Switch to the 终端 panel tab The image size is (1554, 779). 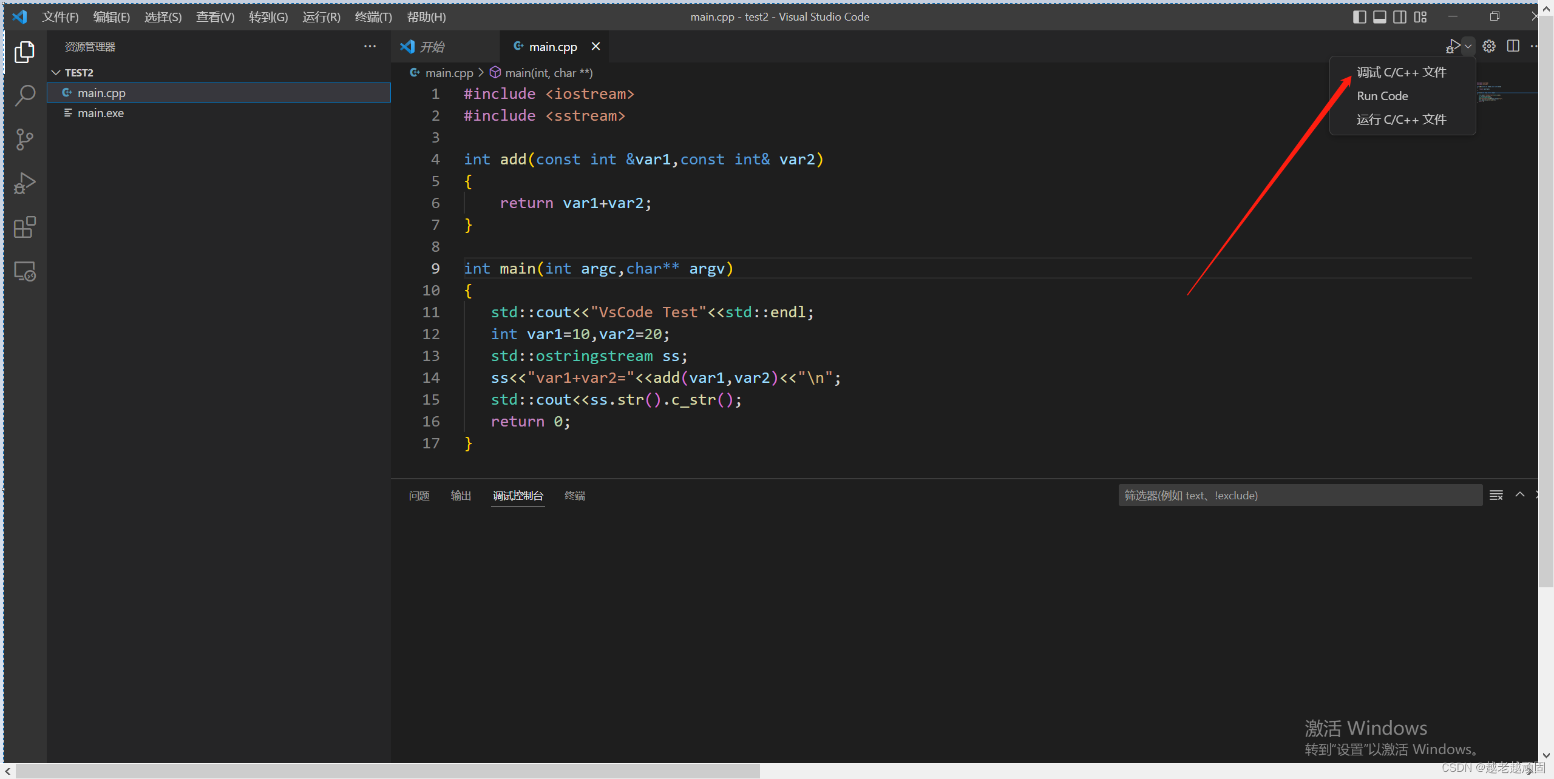[575, 496]
